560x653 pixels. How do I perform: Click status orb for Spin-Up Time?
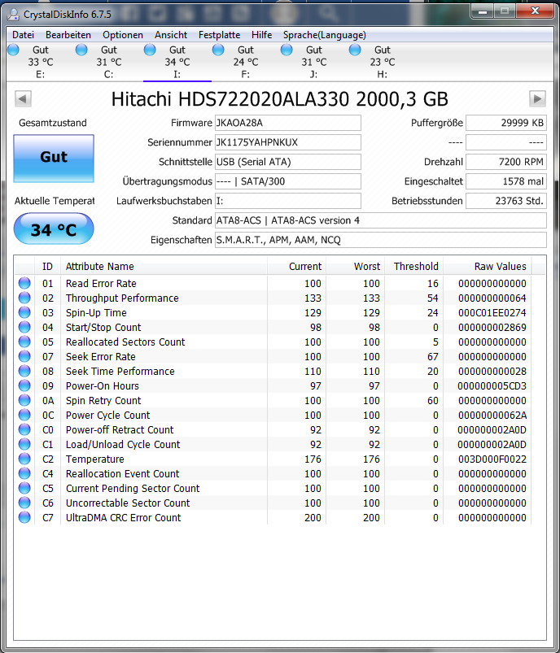(24, 312)
